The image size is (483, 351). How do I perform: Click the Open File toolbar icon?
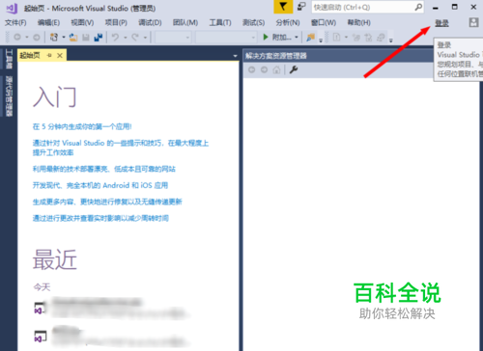(73, 38)
